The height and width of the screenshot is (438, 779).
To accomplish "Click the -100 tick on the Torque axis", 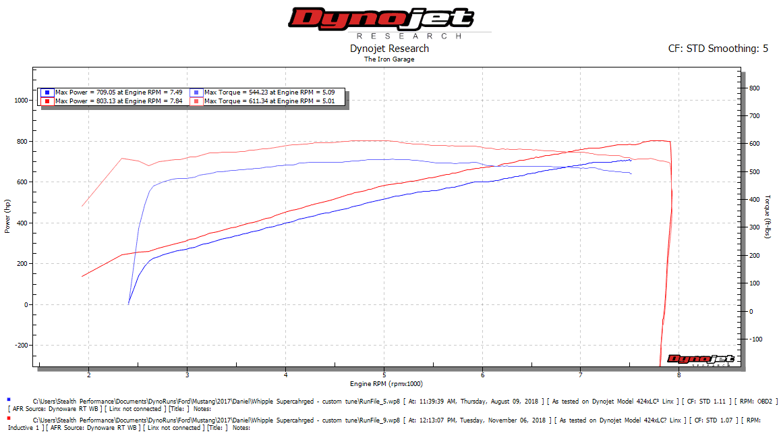I will coord(755,339).
